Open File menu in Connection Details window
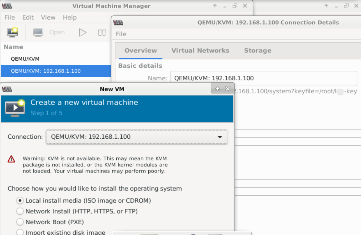 click(x=121, y=34)
